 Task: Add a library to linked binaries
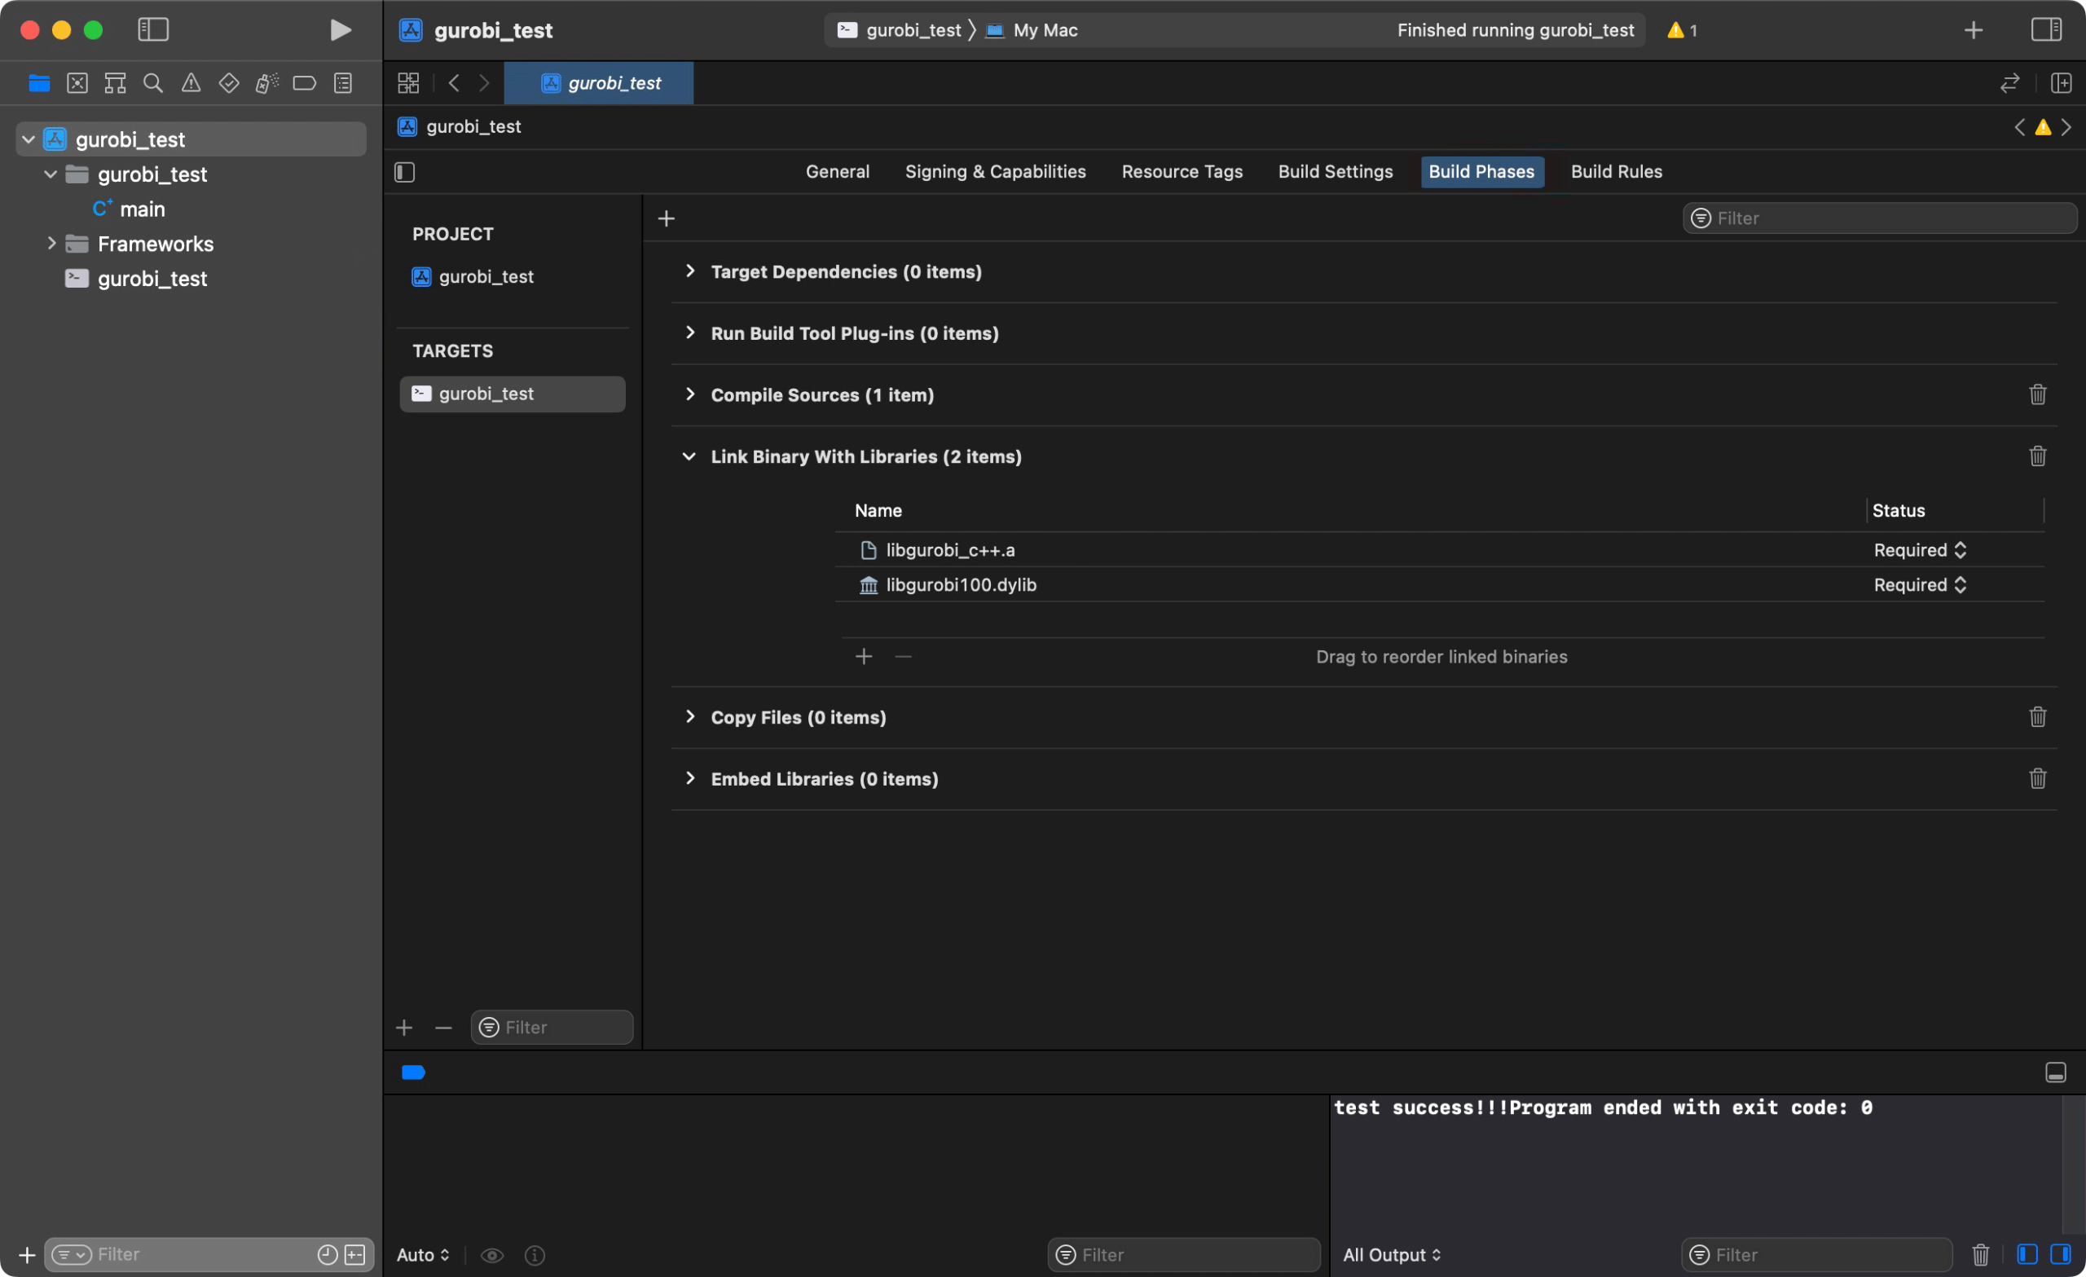pyautogui.click(x=864, y=656)
